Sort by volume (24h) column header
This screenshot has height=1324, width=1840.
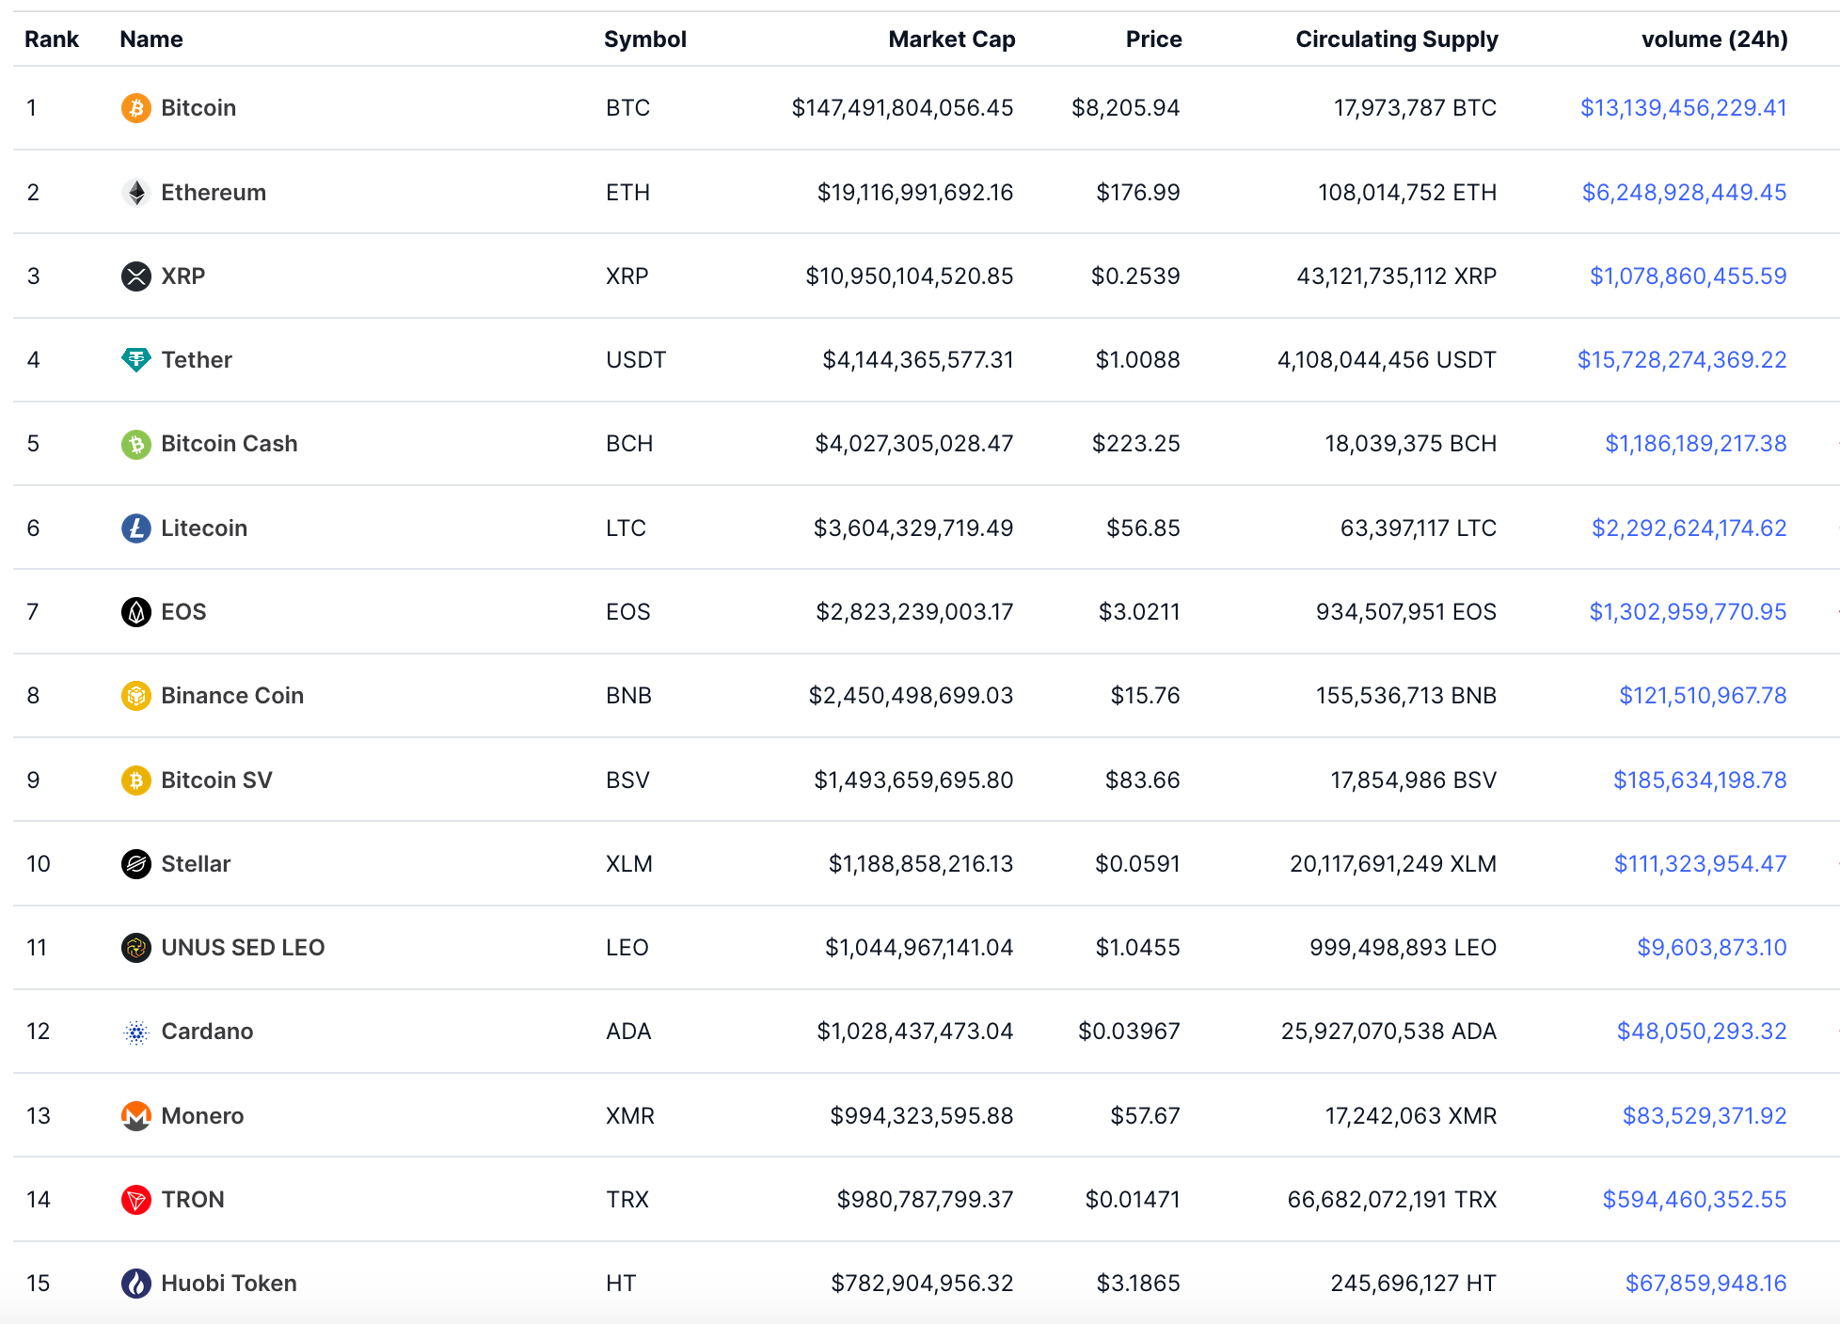[1714, 39]
